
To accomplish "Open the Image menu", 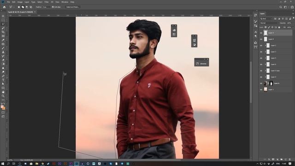I will [x=20, y=2].
